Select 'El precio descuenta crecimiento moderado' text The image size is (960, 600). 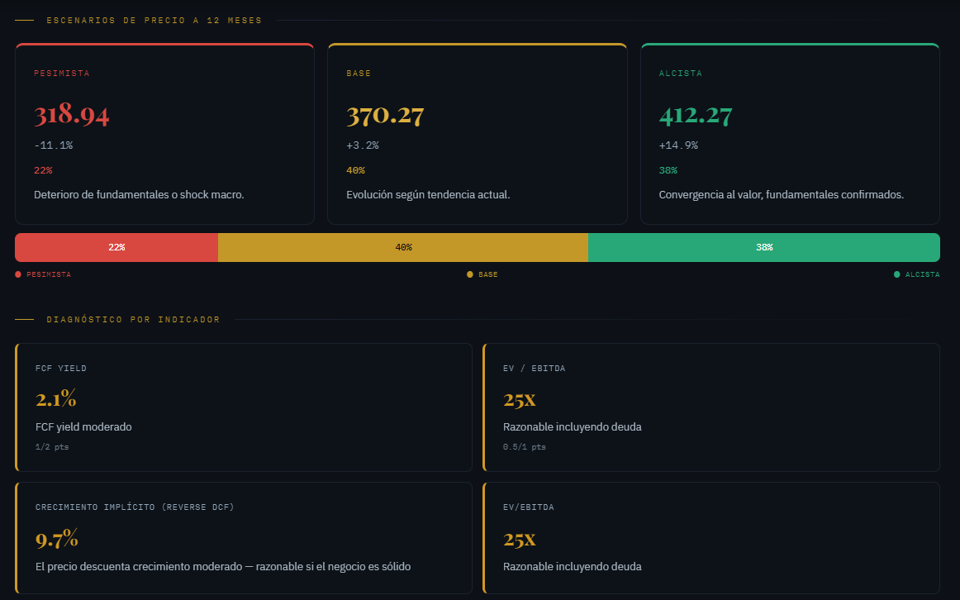coord(139,566)
